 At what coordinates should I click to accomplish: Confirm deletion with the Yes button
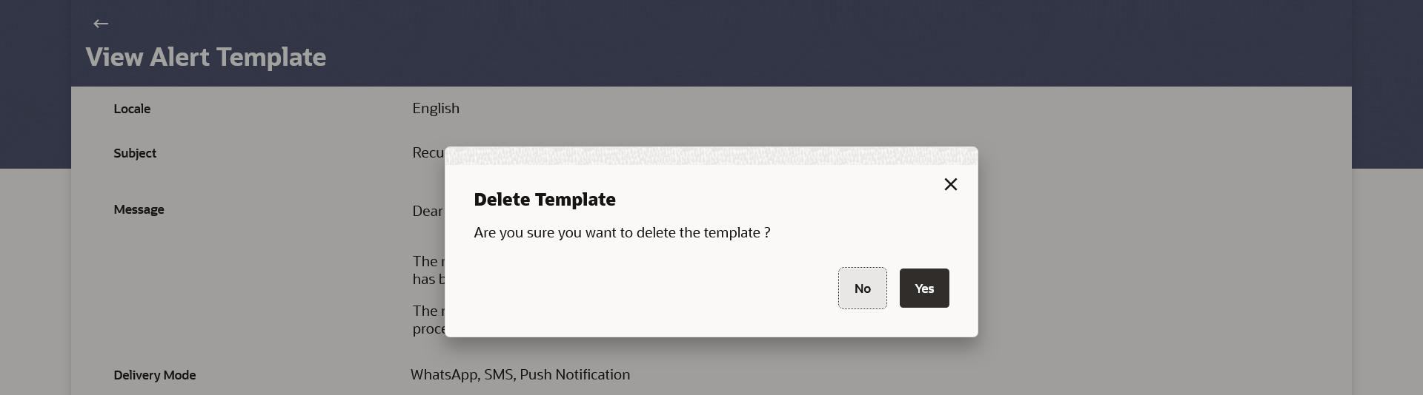(x=923, y=288)
